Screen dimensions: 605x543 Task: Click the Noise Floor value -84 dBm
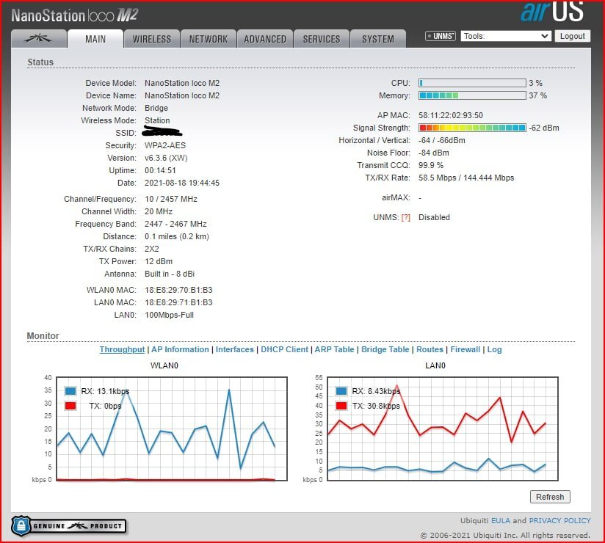434,153
